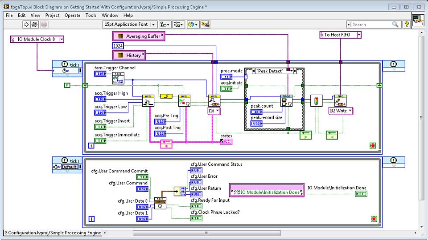The height and width of the screenshot is (240, 428).
Task: Click the cfg.Clock Phase Locked? boolean terminal
Action: (196, 218)
